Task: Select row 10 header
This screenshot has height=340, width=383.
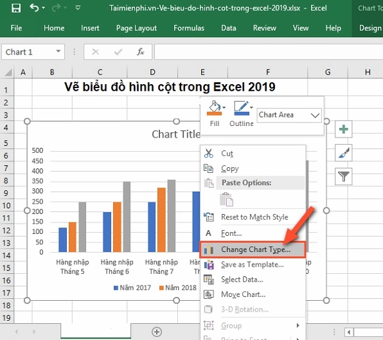Action: click(x=6, y=206)
